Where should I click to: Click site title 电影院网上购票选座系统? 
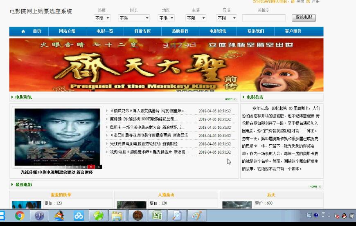(41, 11)
